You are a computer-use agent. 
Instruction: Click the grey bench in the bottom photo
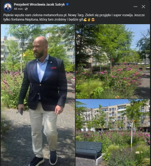(89, 150)
